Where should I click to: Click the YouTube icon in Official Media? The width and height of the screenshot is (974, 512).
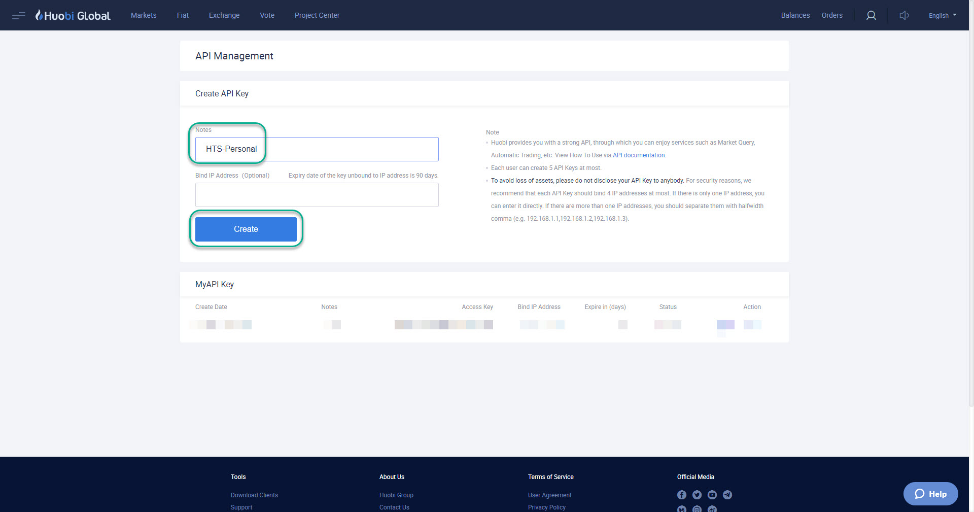pos(712,495)
